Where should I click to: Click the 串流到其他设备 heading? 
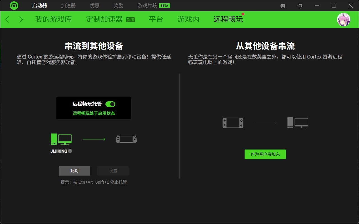tap(94, 46)
